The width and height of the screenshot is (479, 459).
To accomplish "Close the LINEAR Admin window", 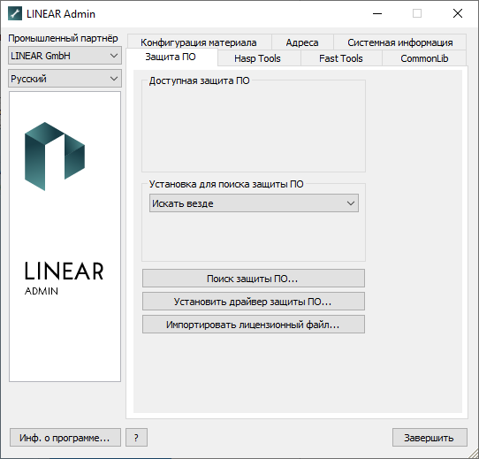I will [x=458, y=14].
